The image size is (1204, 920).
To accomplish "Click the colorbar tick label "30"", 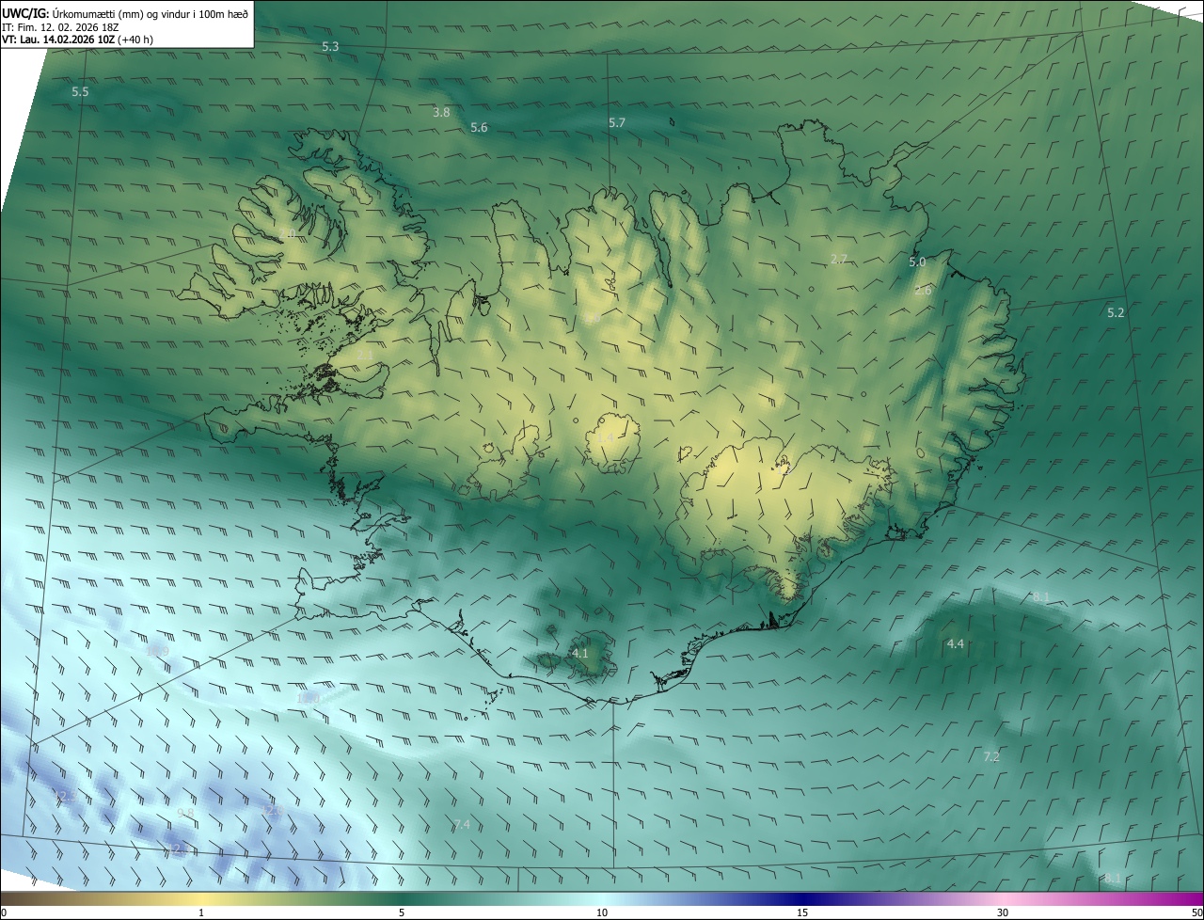I will coord(1003,912).
